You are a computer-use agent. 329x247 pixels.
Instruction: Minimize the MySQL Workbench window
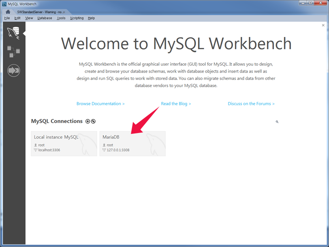303,3
